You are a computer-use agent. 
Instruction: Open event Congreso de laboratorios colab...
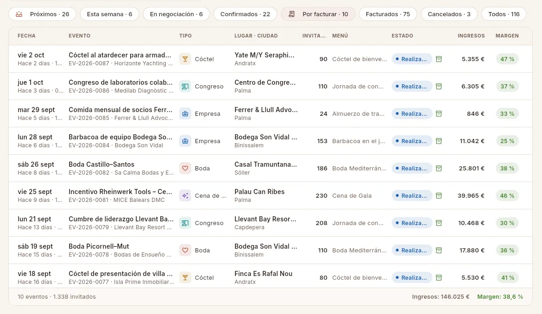click(x=120, y=82)
